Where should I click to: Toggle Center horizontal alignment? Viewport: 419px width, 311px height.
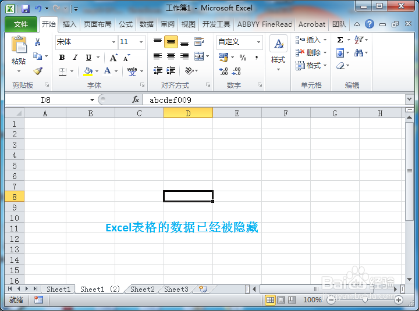(171, 56)
